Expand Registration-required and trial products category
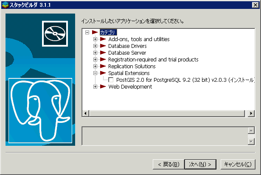 pyautogui.click(x=95, y=59)
